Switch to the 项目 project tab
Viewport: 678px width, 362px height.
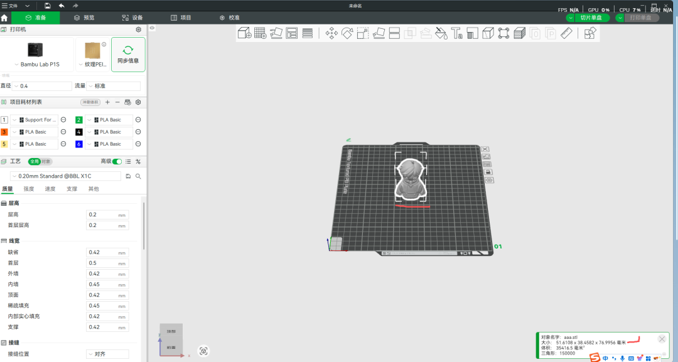(181, 18)
